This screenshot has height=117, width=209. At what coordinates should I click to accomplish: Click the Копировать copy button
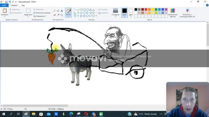(16, 13)
